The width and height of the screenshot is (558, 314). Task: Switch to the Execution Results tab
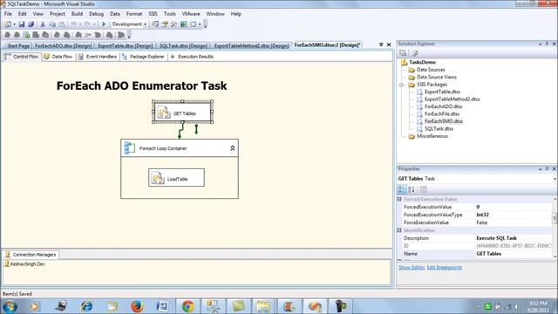point(192,57)
